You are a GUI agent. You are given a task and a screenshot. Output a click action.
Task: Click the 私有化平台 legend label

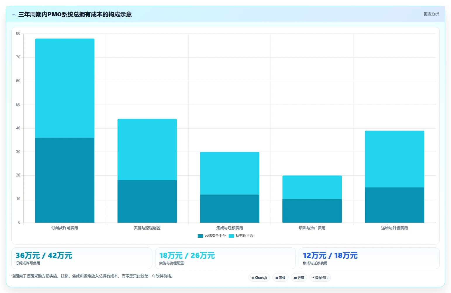[244, 236]
